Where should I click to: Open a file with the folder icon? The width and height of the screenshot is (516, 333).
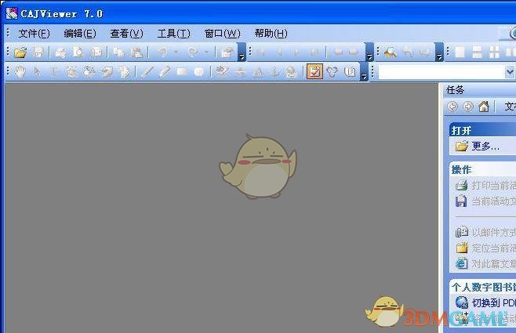[x=20, y=52]
